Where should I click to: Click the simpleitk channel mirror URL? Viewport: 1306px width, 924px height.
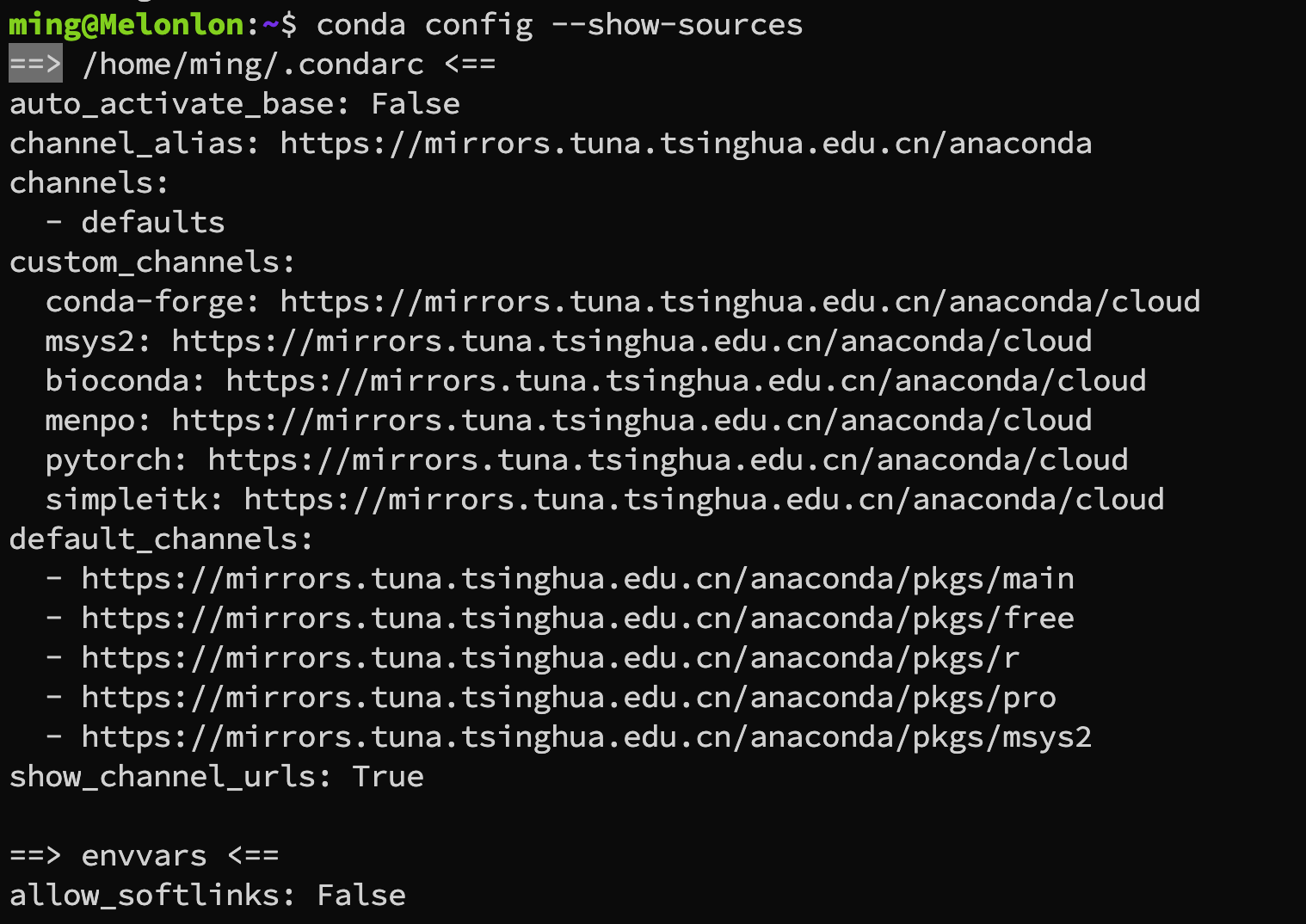point(704,499)
